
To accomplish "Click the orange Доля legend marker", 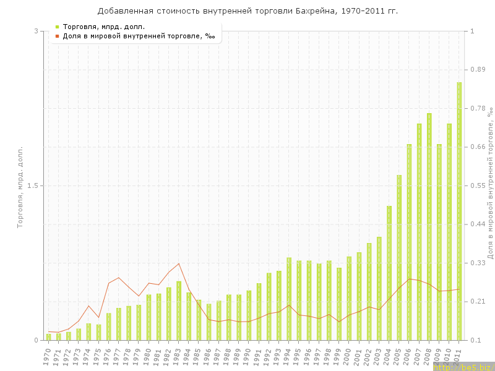I will pyautogui.click(x=57, y=36).
